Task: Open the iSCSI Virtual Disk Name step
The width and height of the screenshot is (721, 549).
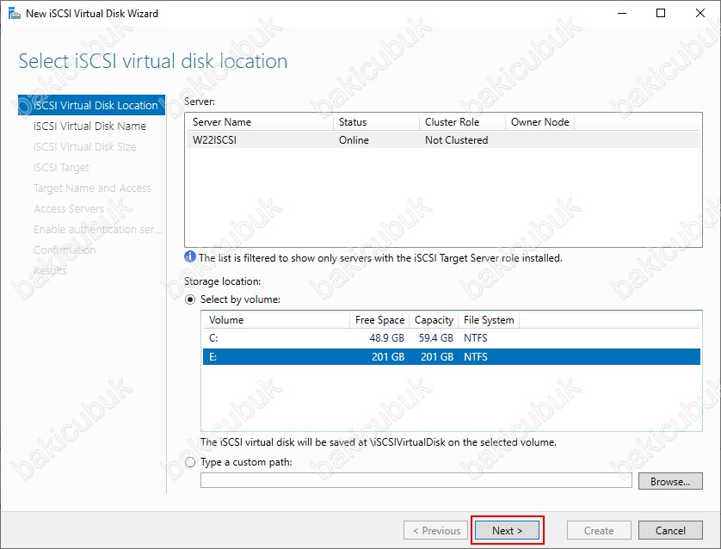Action: [x=89, y=126]
